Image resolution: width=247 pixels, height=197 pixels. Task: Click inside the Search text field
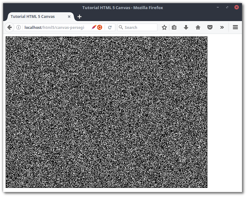(140, 28)
